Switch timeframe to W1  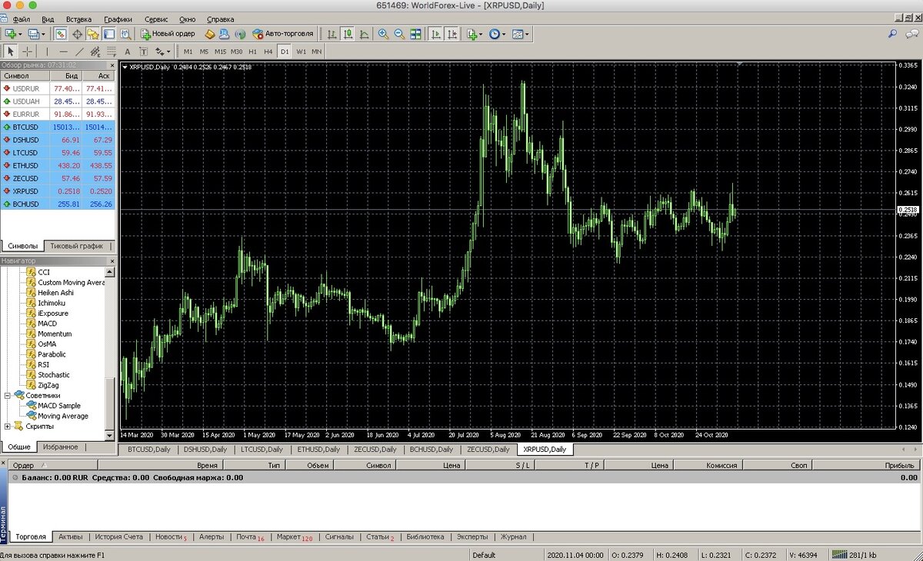click(x=301, y=51)
